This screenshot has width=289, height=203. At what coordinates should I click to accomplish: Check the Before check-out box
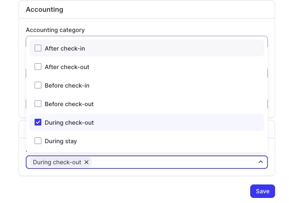pyautogui.click(x=38, y=104)
